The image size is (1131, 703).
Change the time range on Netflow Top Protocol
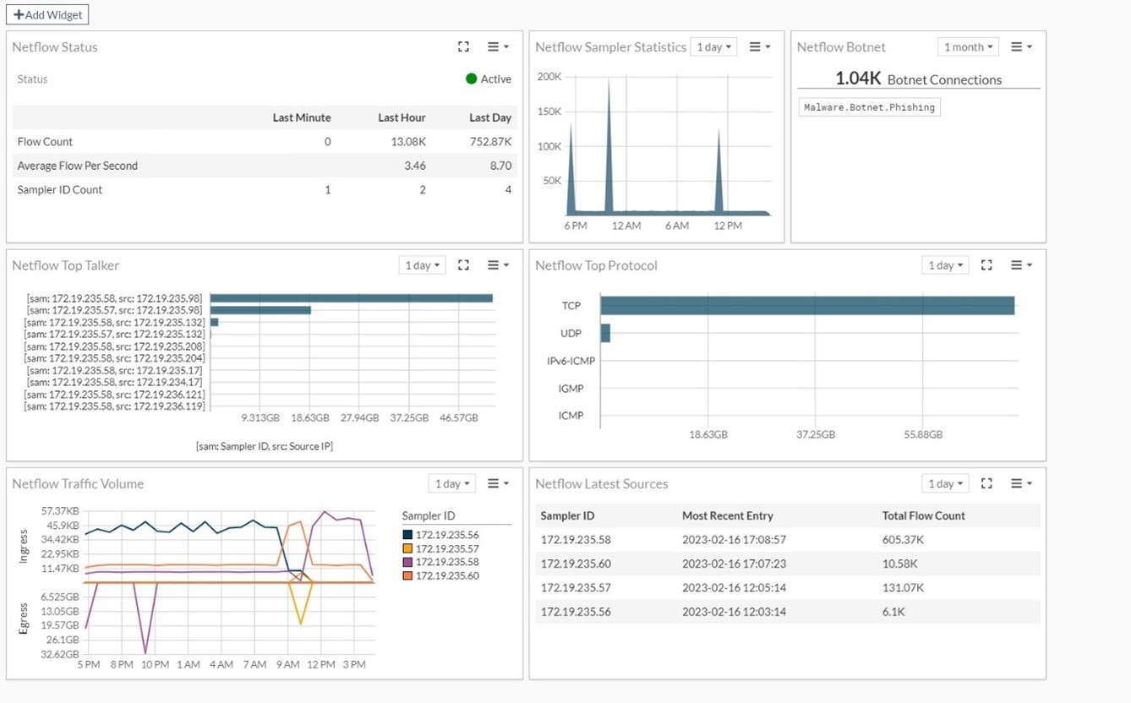(944, 264)
